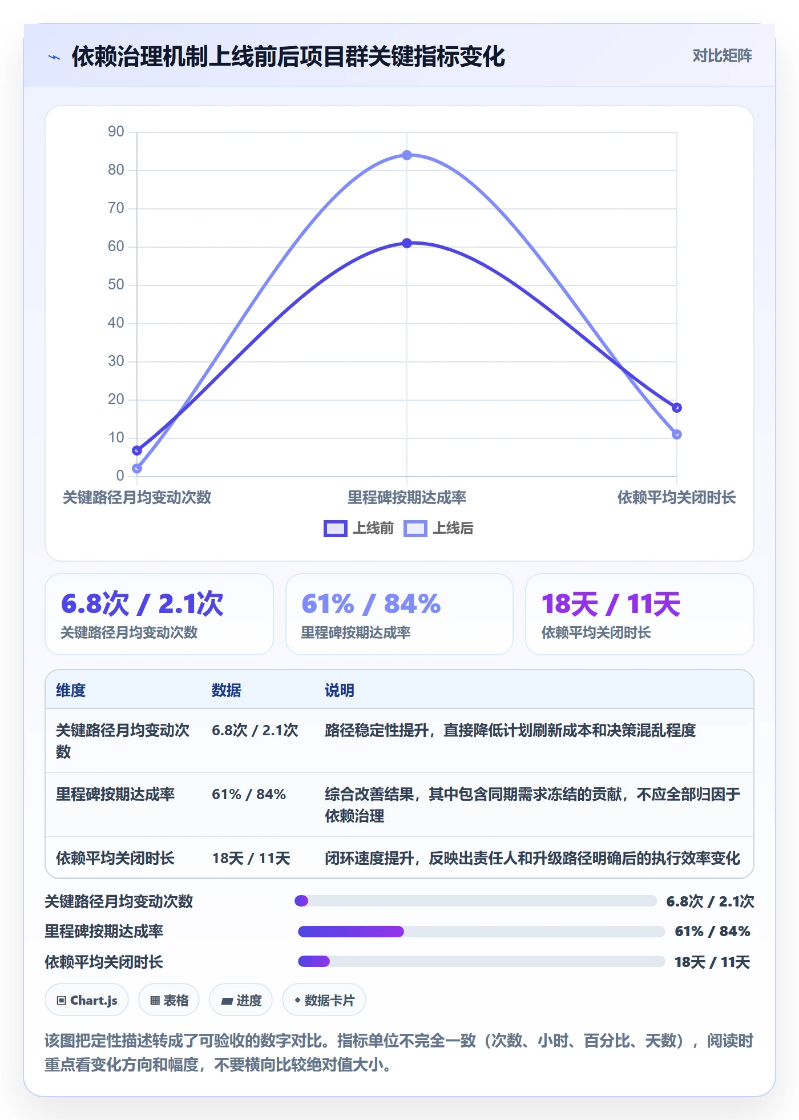Viewport: 799px width, 1120px height.
Task: Click the 说明 column header
Action: pyautogui.click(x=340, y=691)
